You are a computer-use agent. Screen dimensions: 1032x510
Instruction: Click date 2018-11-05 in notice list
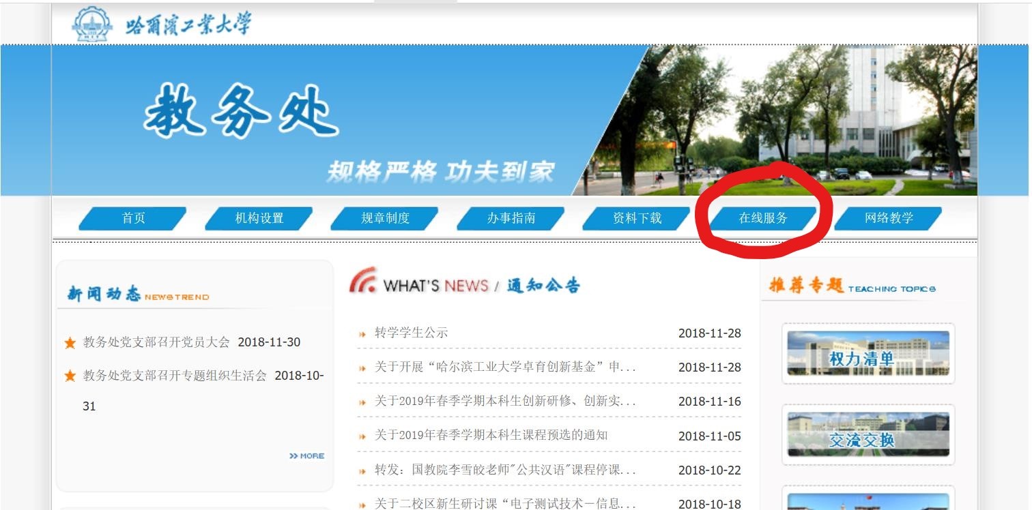[x=710, y=436]
